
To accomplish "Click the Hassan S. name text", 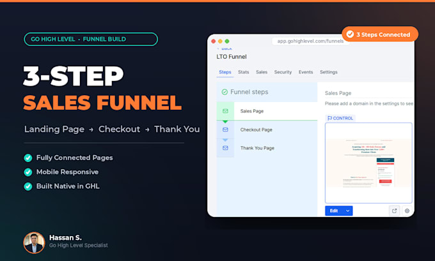I will (65, 237).
